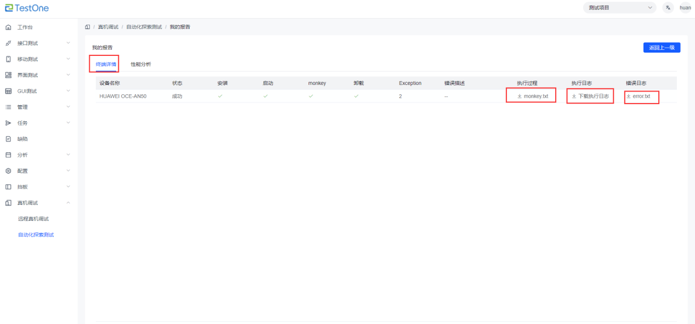695x324 pixels.
Task: Expand the 分析 menu chevron
Action: 68,155
